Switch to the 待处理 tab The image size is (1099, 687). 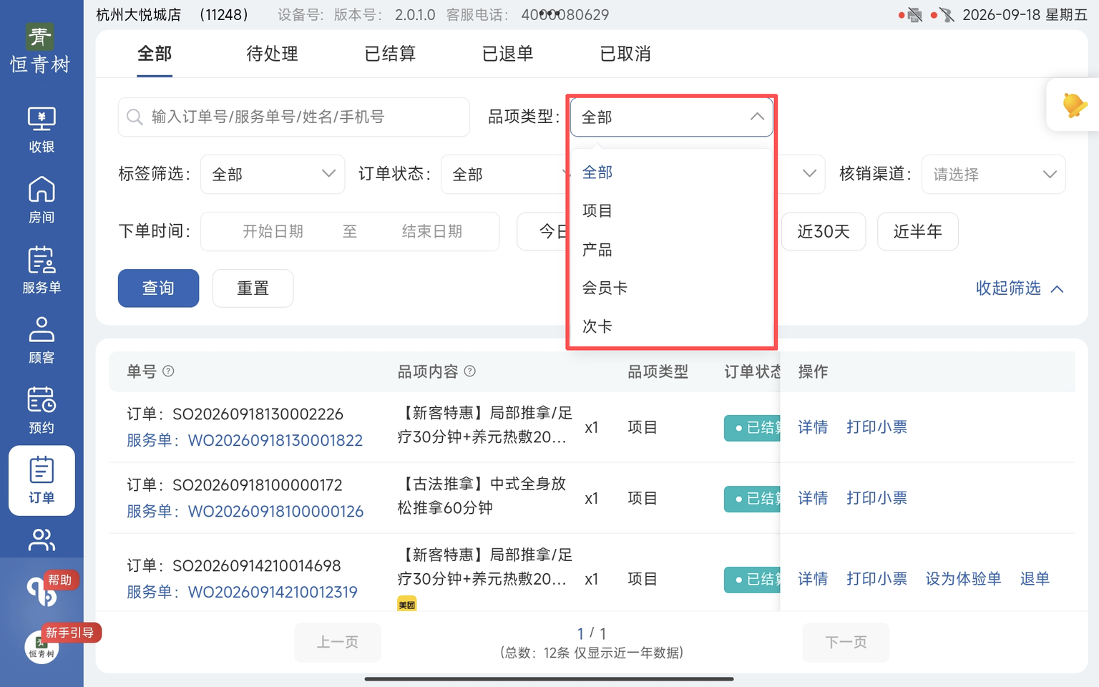pyautogui.click(x=272, y=54)
